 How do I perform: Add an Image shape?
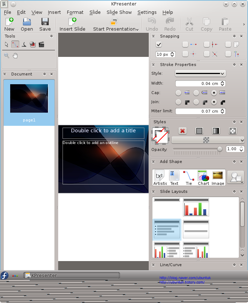[218, 178]
